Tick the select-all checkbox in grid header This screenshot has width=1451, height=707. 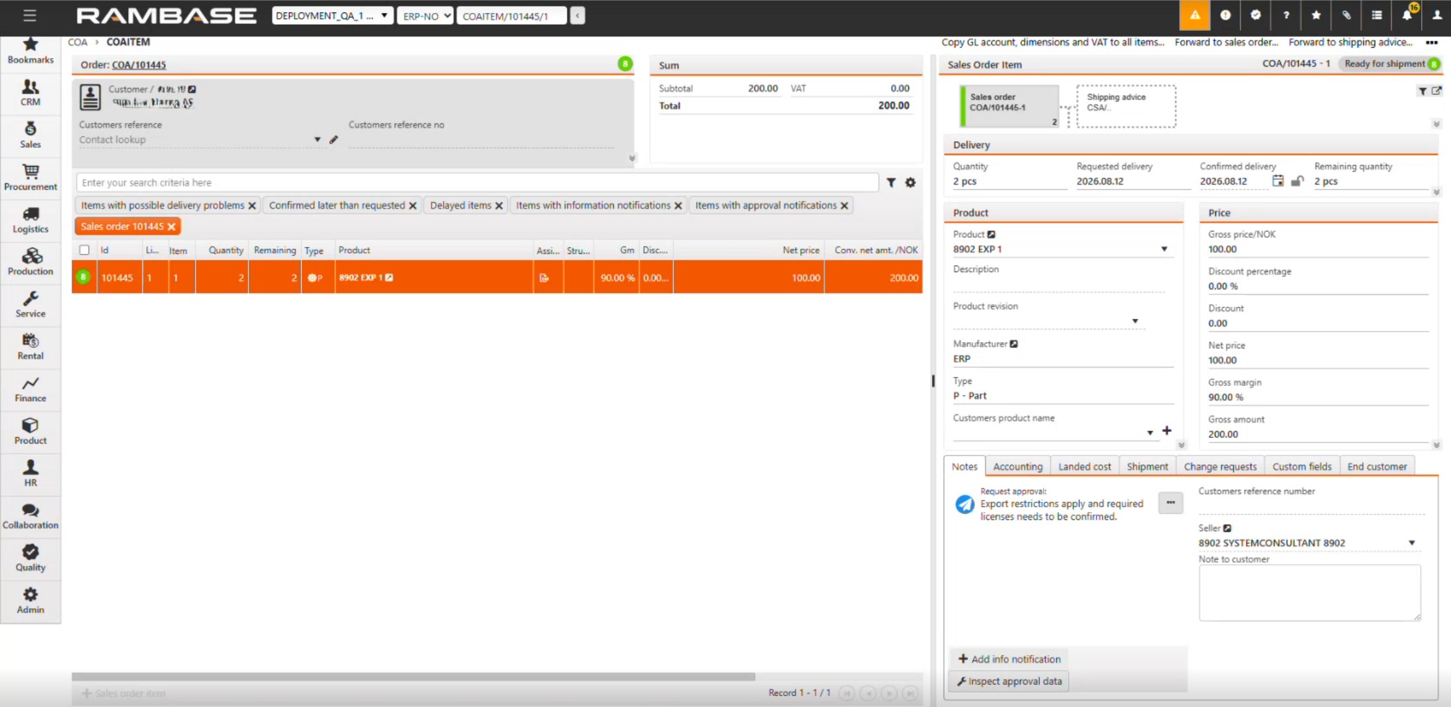[x=85, y=250]
